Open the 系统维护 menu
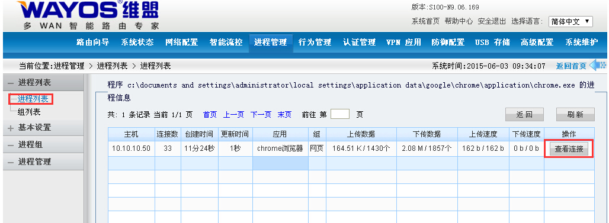The width and height of the screenshot is (609, 223). 581,42
